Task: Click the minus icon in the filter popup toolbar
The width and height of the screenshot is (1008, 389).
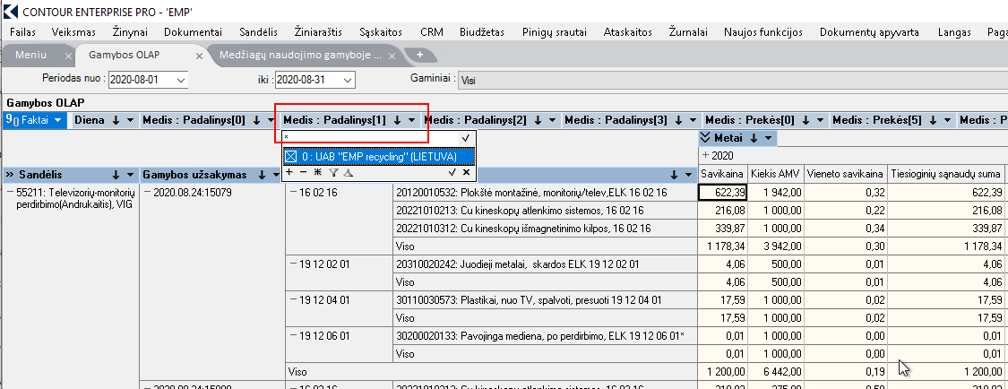Action: [x=303, y=172]
